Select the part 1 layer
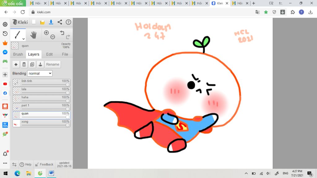The width and height of the screenshot is (317, 178). click(x=41, y=107)
